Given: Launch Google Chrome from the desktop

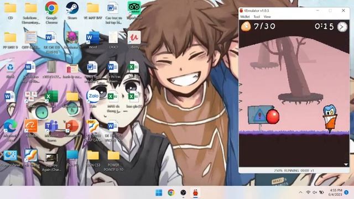Looking at the screenshot, I should click(x=51, y=13).
